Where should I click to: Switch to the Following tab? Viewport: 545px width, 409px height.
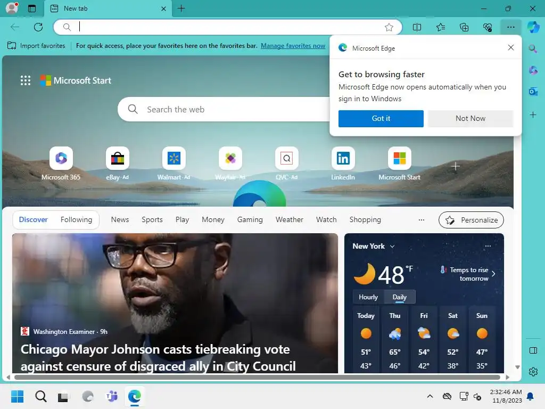[77, 220]
